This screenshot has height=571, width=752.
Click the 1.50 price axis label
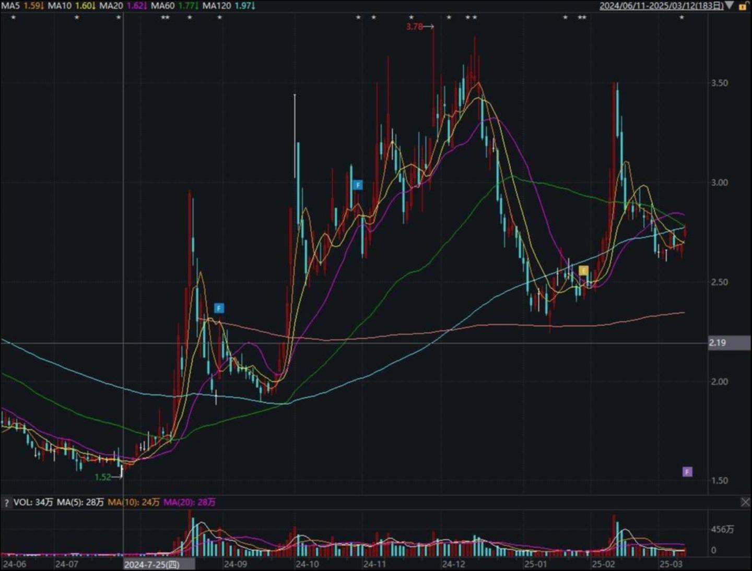click(719, 481)
